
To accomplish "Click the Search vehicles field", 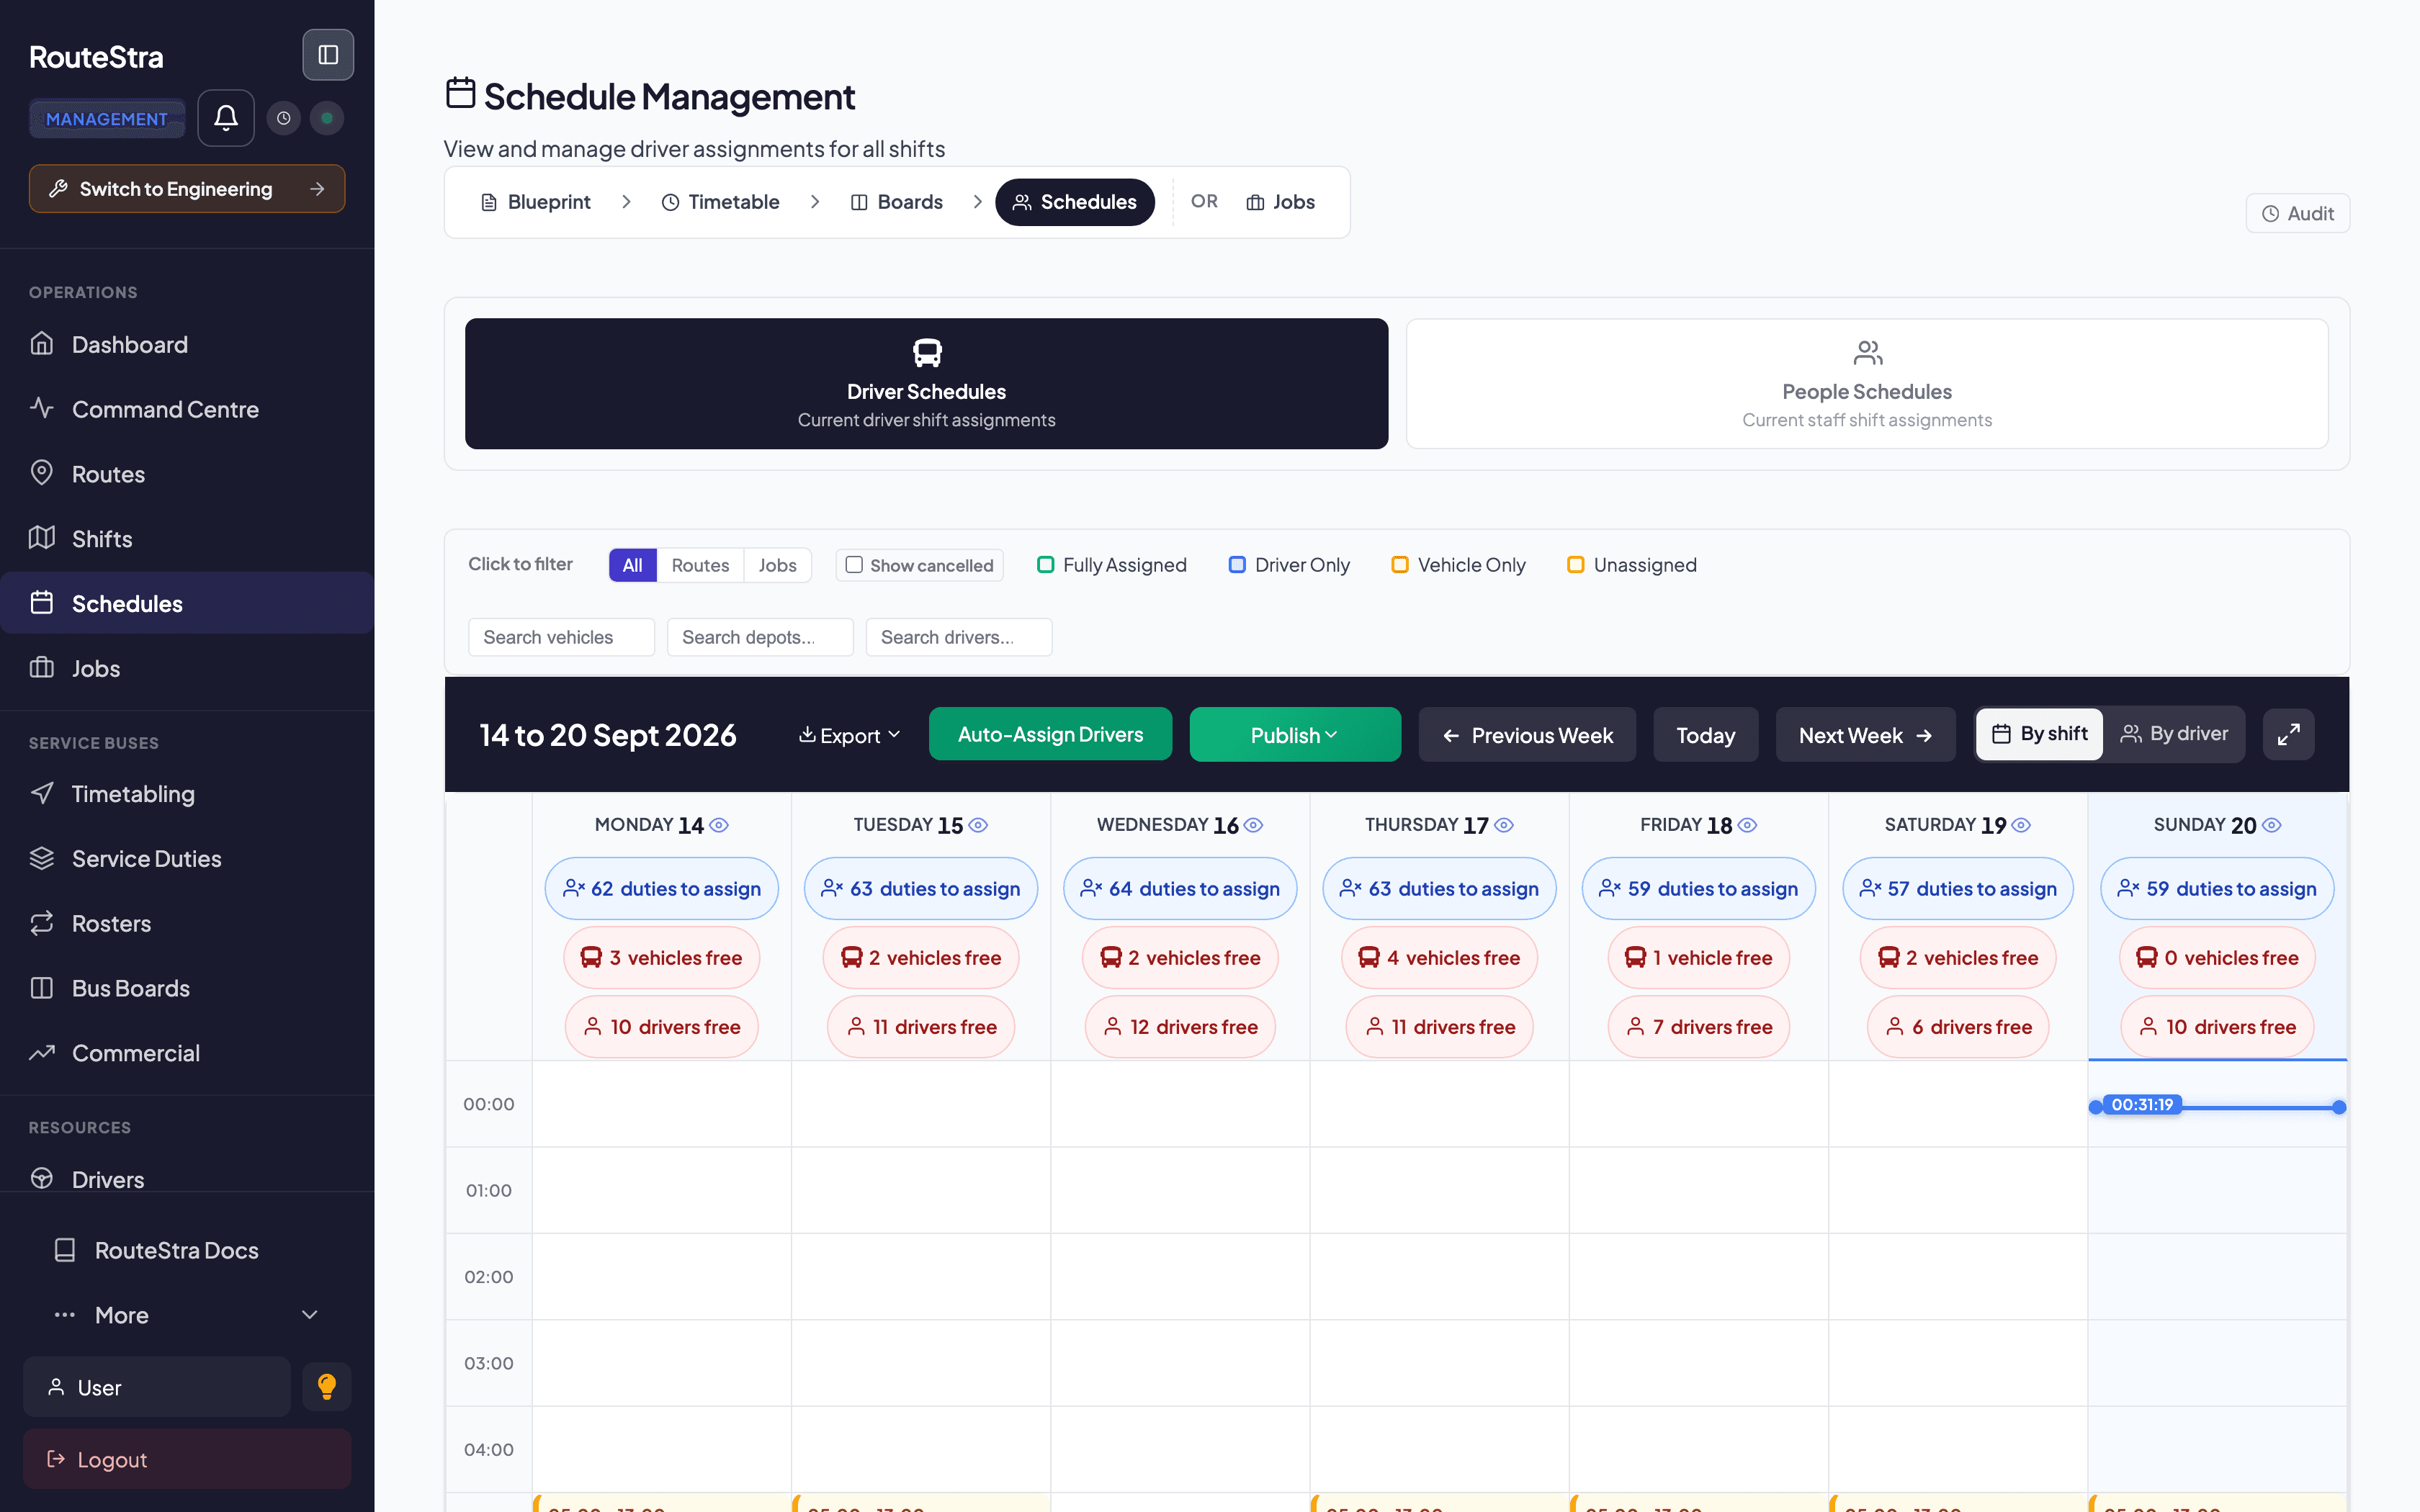I will pyautogui.click(x=561, y=637).
